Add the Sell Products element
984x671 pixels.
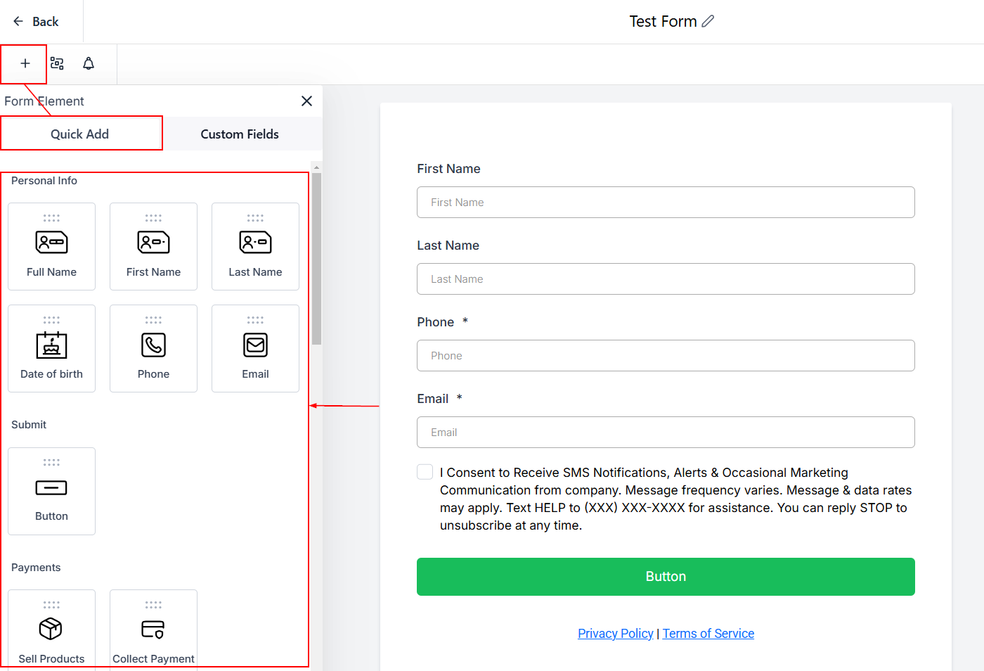point(51,630)
